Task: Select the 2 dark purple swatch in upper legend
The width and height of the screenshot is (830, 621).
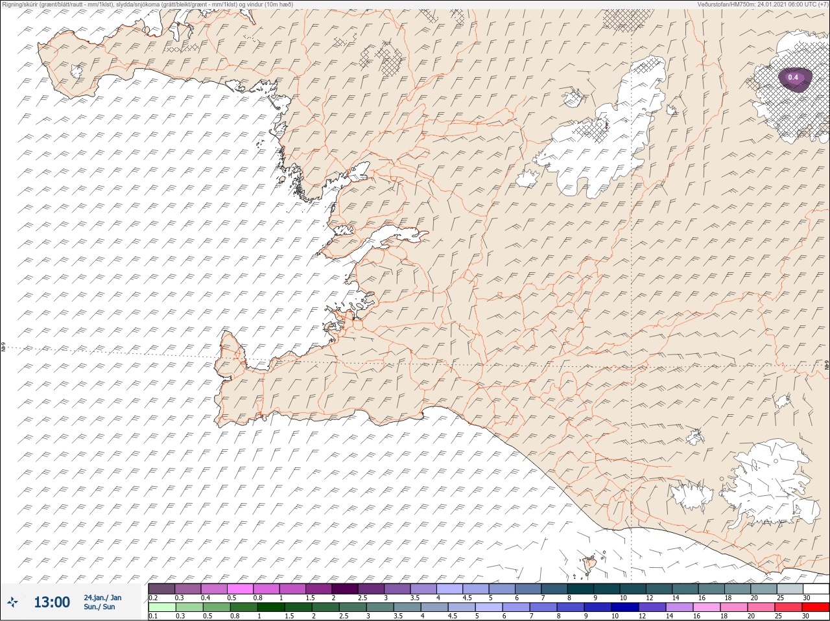Action: click(345, 589)
